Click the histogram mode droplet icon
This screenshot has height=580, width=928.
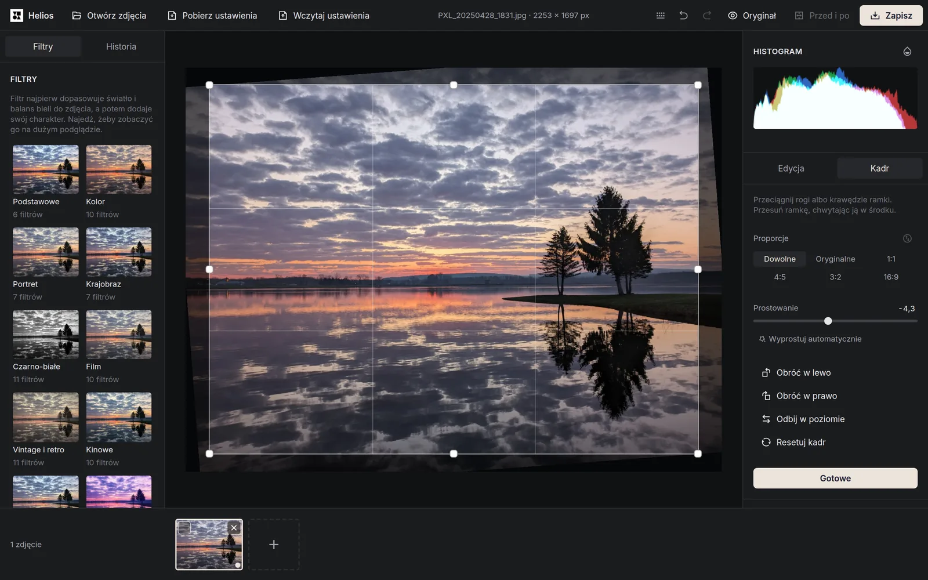[x=907, y=52]
